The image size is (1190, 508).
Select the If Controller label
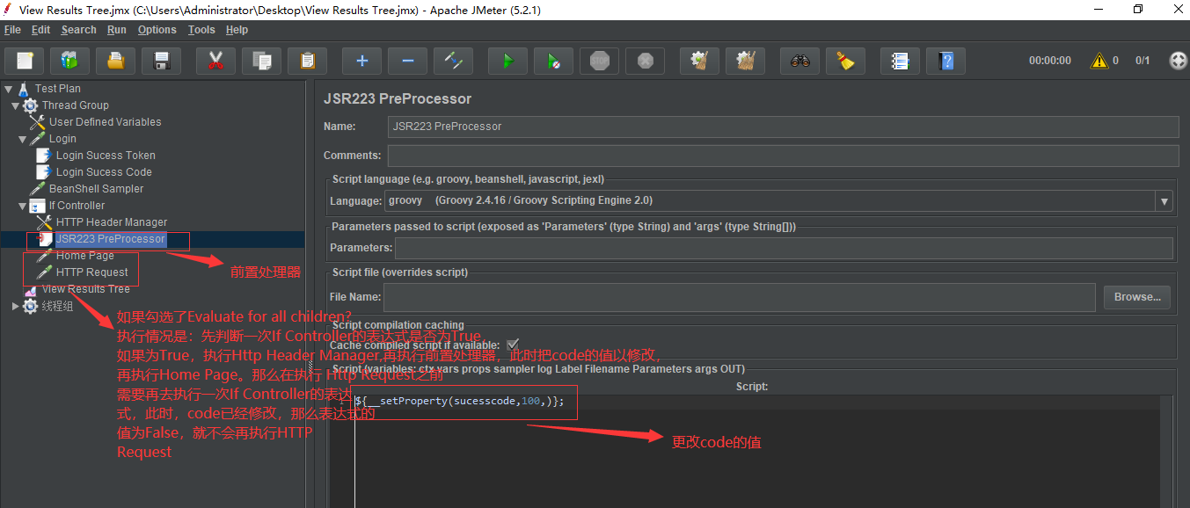pos(77,206)
